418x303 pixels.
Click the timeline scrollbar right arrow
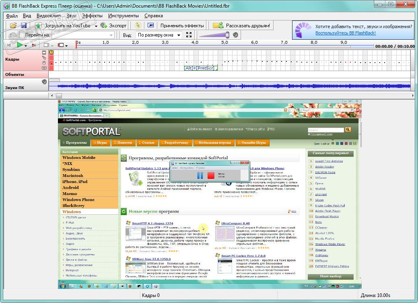(x=413, y=95)
